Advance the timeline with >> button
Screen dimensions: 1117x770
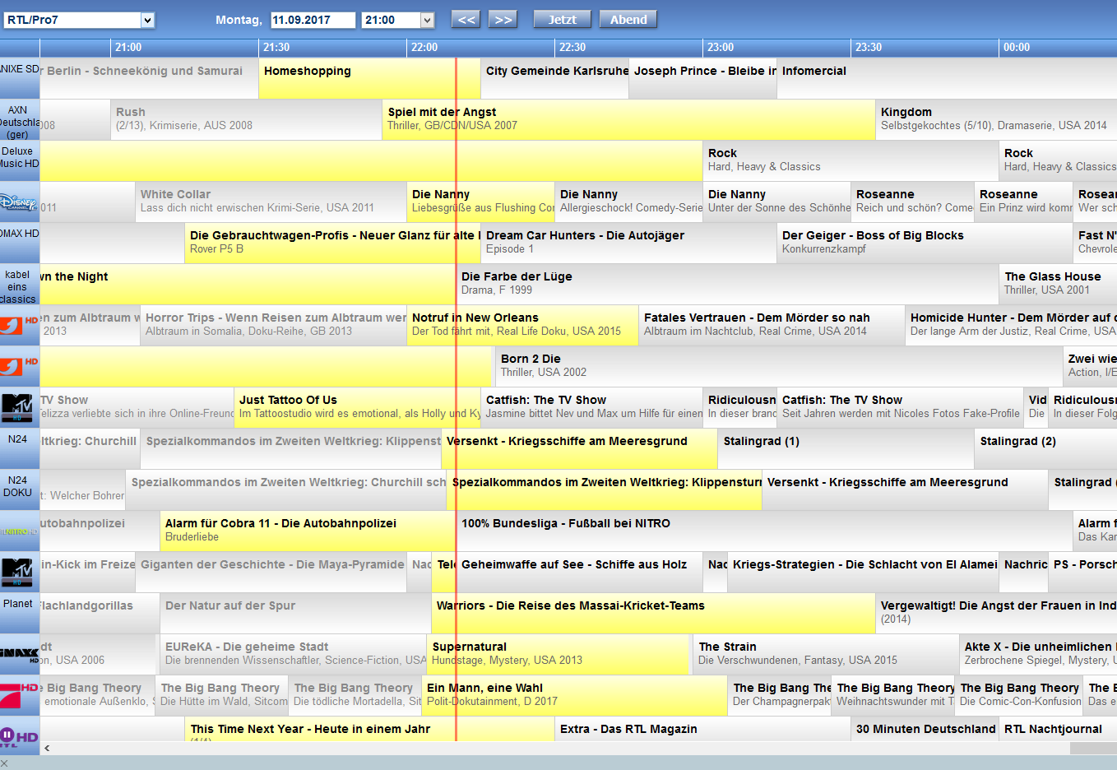[503, 20]
